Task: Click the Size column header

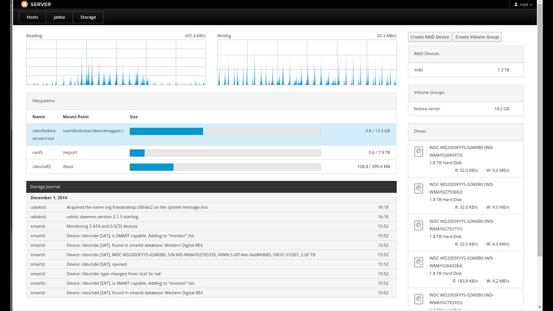Action: pos(133,117)
